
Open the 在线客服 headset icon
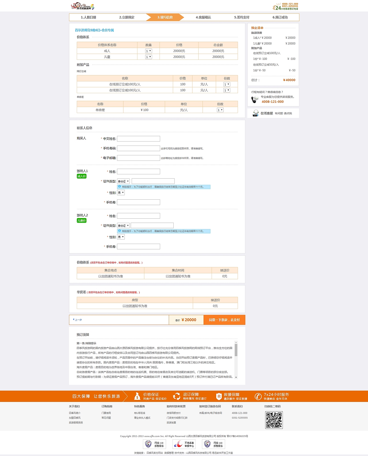click(x=255, y=113)
